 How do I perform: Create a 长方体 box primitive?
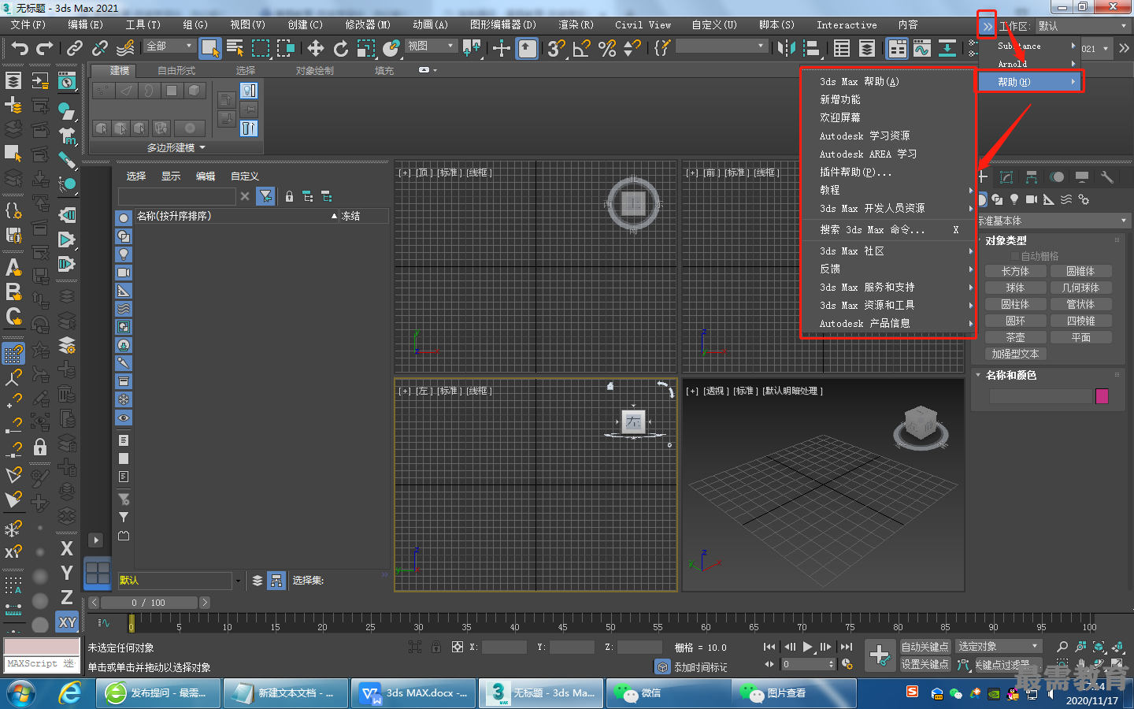click(x=1015, y=271)
